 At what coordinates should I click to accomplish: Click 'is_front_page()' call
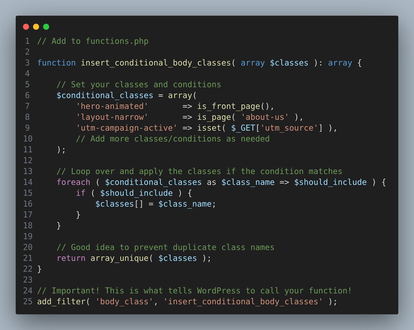pos(233,106)
